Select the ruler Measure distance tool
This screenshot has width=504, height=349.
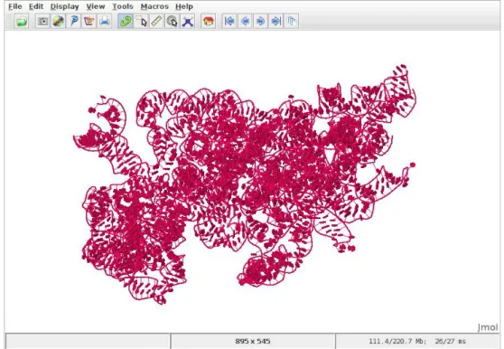click(156, 22)
